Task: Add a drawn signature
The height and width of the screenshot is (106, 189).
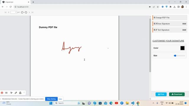Action: pos(184,24)
